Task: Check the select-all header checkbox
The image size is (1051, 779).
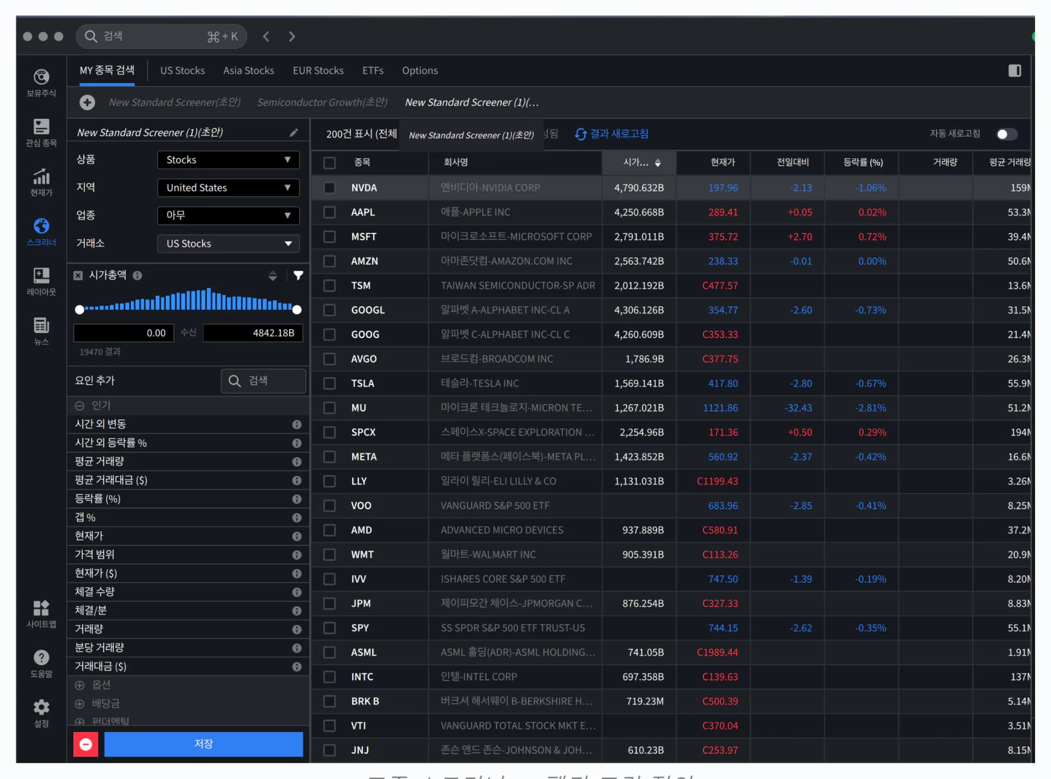Action: tap(330, 163)
